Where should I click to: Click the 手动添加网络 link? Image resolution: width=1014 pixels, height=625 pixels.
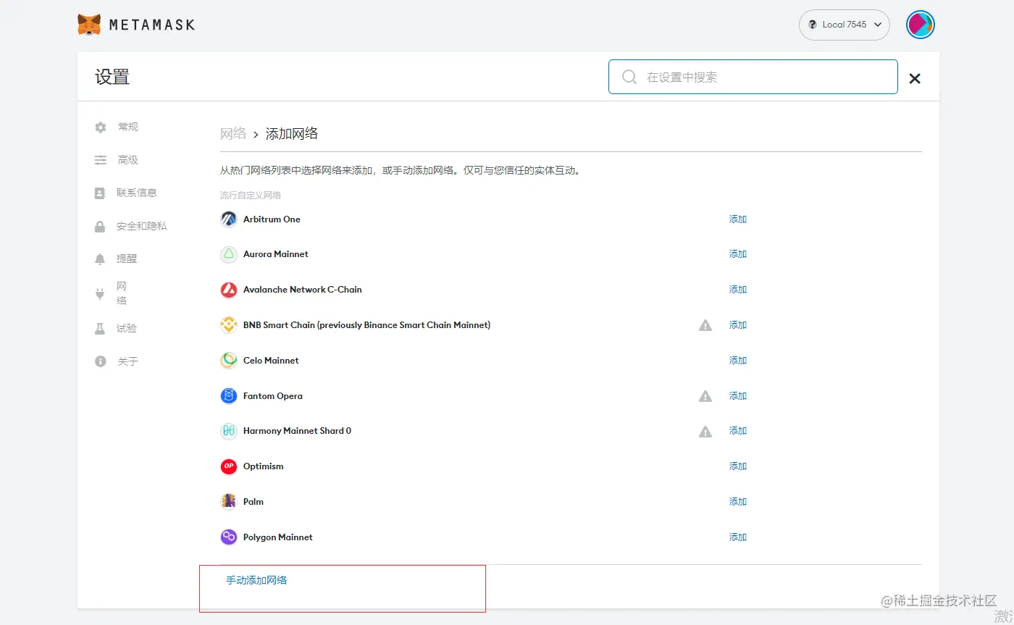tap(256, 580)
